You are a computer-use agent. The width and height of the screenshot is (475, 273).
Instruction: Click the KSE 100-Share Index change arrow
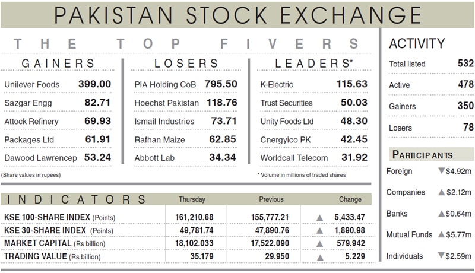click(320, 218)
